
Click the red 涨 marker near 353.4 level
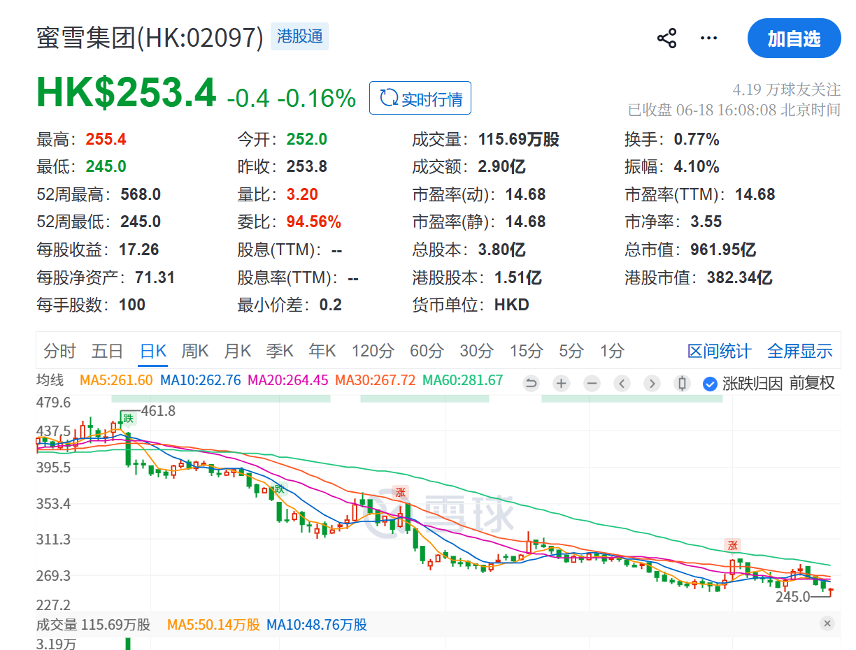(x=400, y=492)
